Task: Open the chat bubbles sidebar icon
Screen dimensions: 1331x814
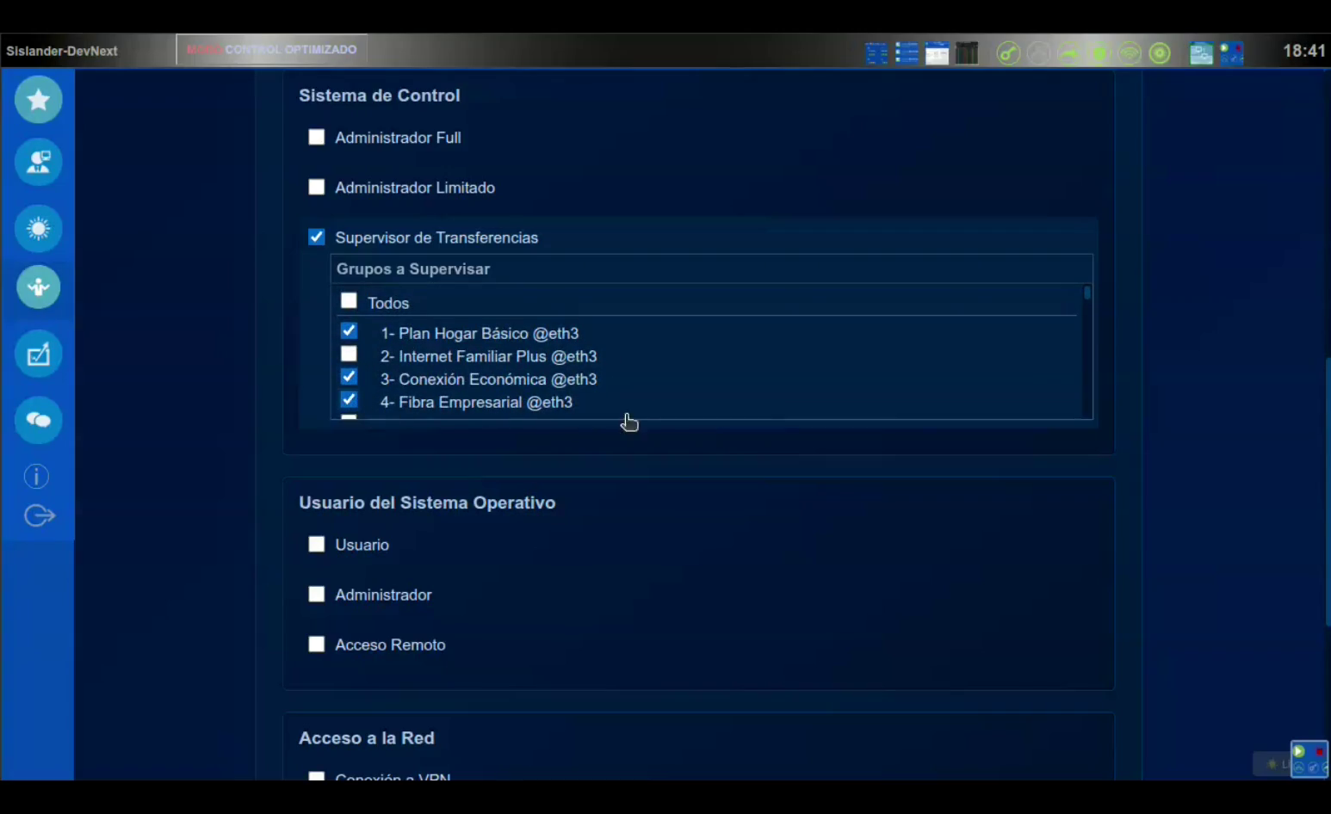Action: pos(39,420)
